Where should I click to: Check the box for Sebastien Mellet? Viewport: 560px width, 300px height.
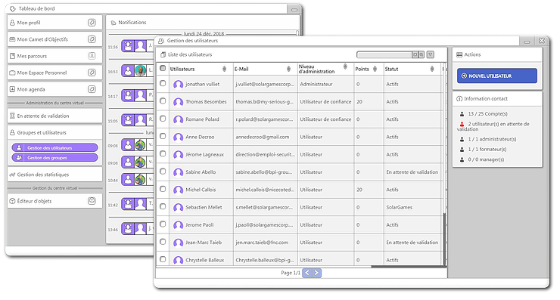point(163,206)
